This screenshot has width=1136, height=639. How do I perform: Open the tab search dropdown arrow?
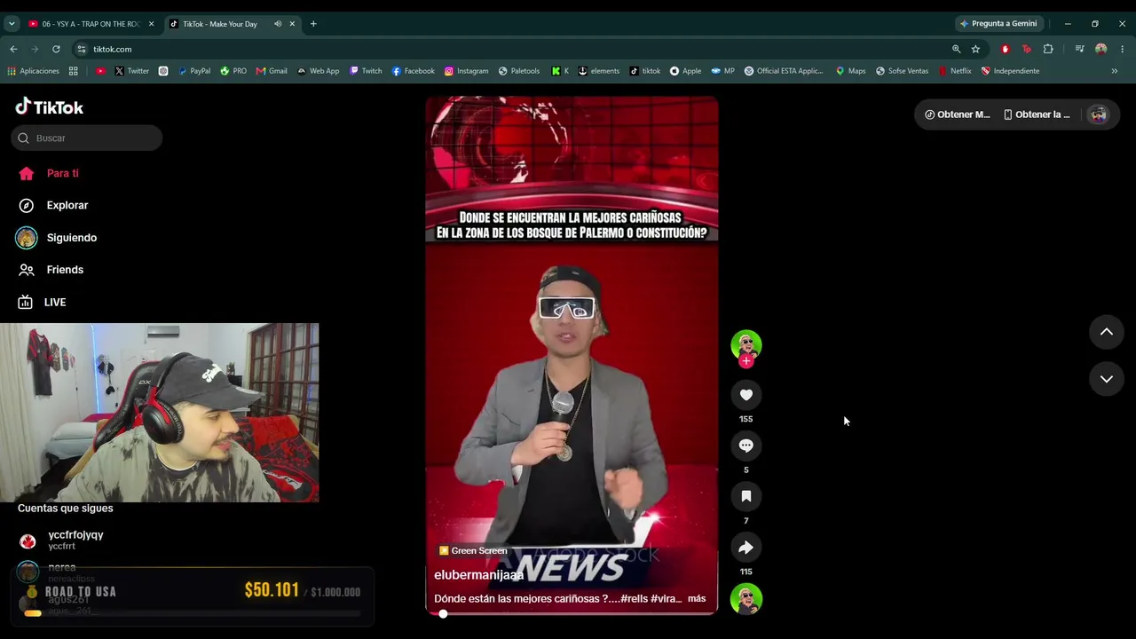12,24
